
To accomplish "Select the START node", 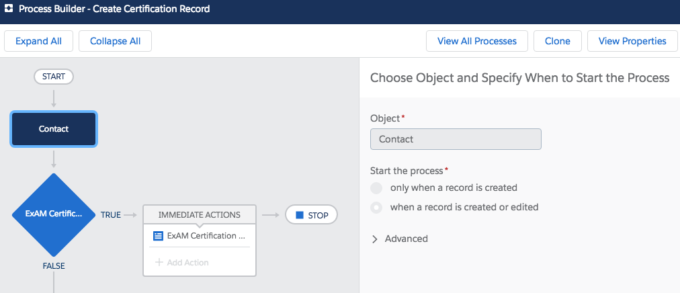I will (x=54, y=77).
